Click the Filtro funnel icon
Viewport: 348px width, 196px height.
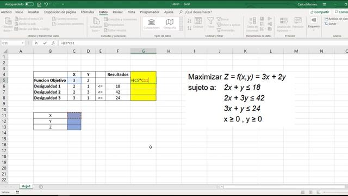pyautogui.click(x=210, y=21)
